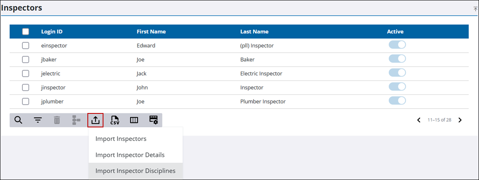Open the column chooser icon
The image size is (479, 180).
(x=134, y=120)
